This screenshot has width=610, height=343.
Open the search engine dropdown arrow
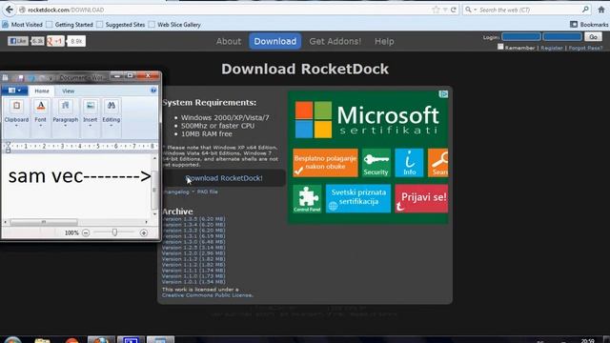coord(476,10)
